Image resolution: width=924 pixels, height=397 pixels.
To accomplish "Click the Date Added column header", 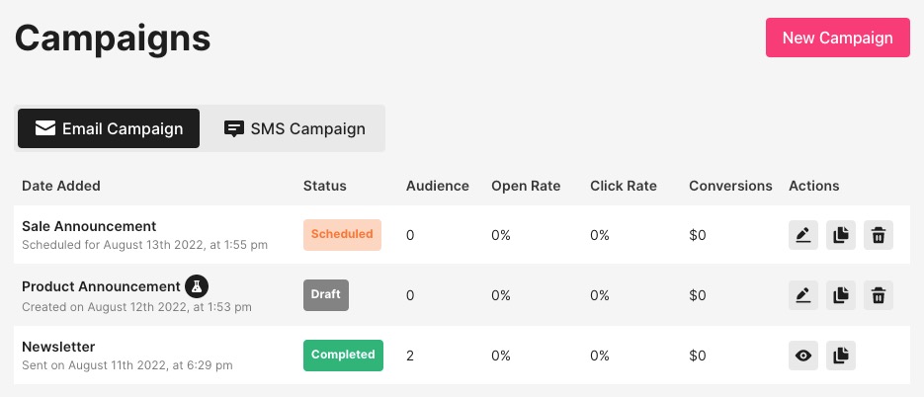I will 61,186.
